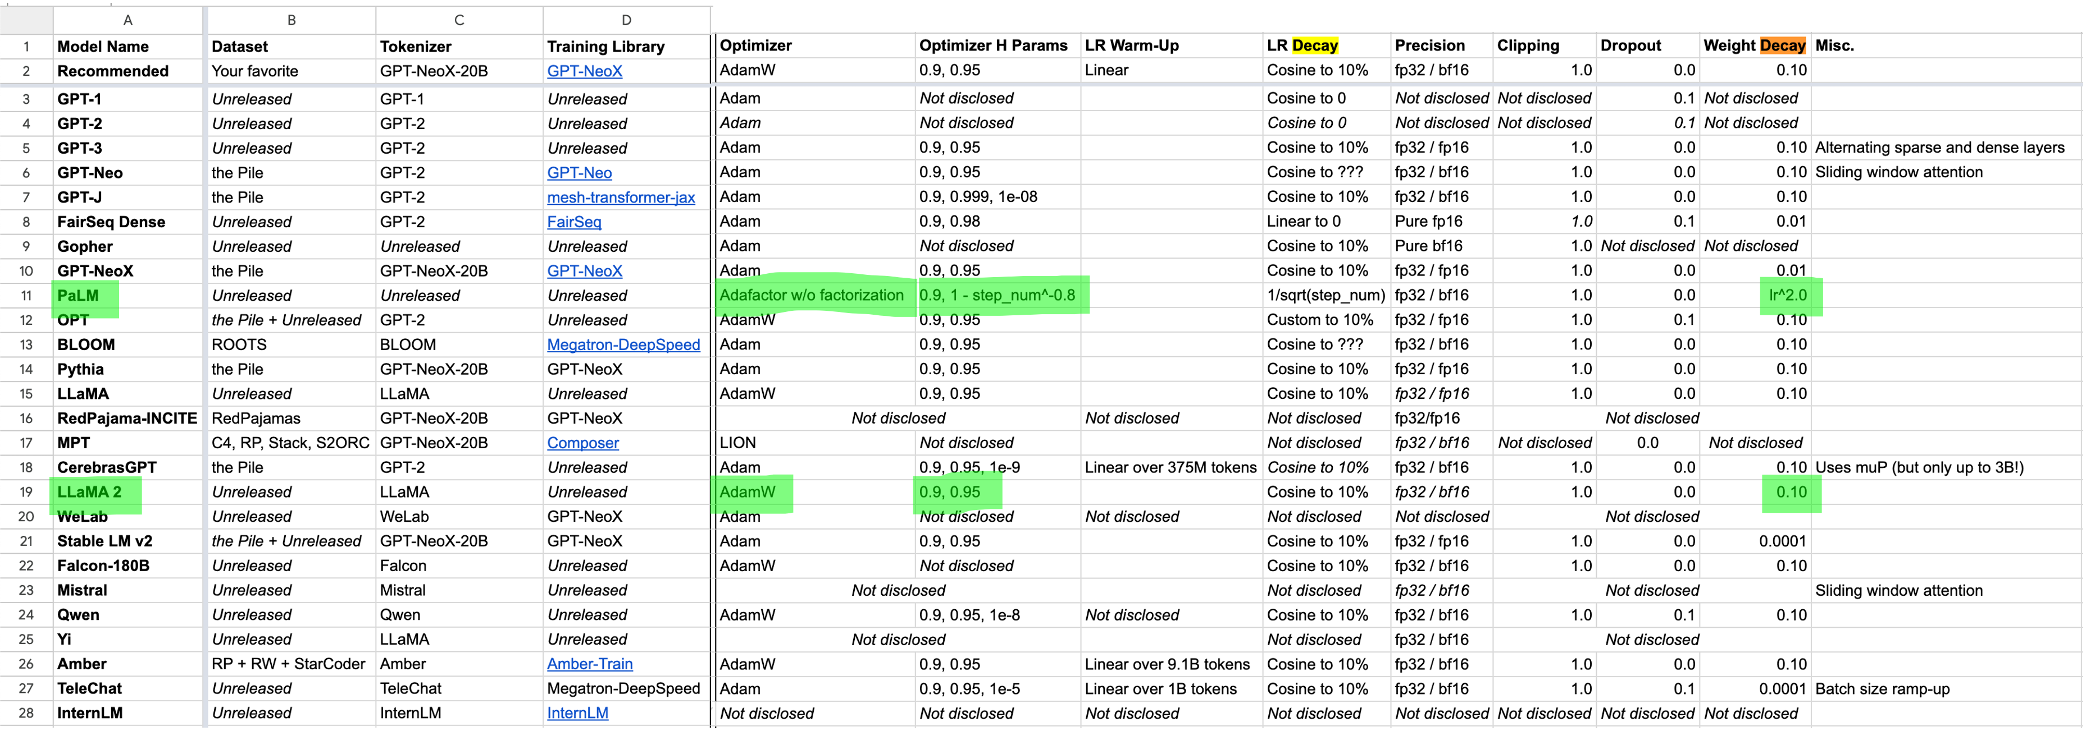Open the GPT-NeoX link in Recommended row
The image size is (2086, 731).
[584, 71]
